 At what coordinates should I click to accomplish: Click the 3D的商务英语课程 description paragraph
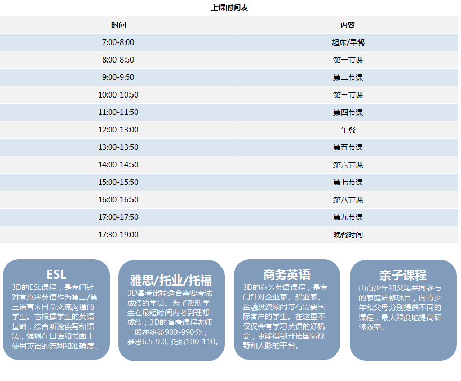285,316
